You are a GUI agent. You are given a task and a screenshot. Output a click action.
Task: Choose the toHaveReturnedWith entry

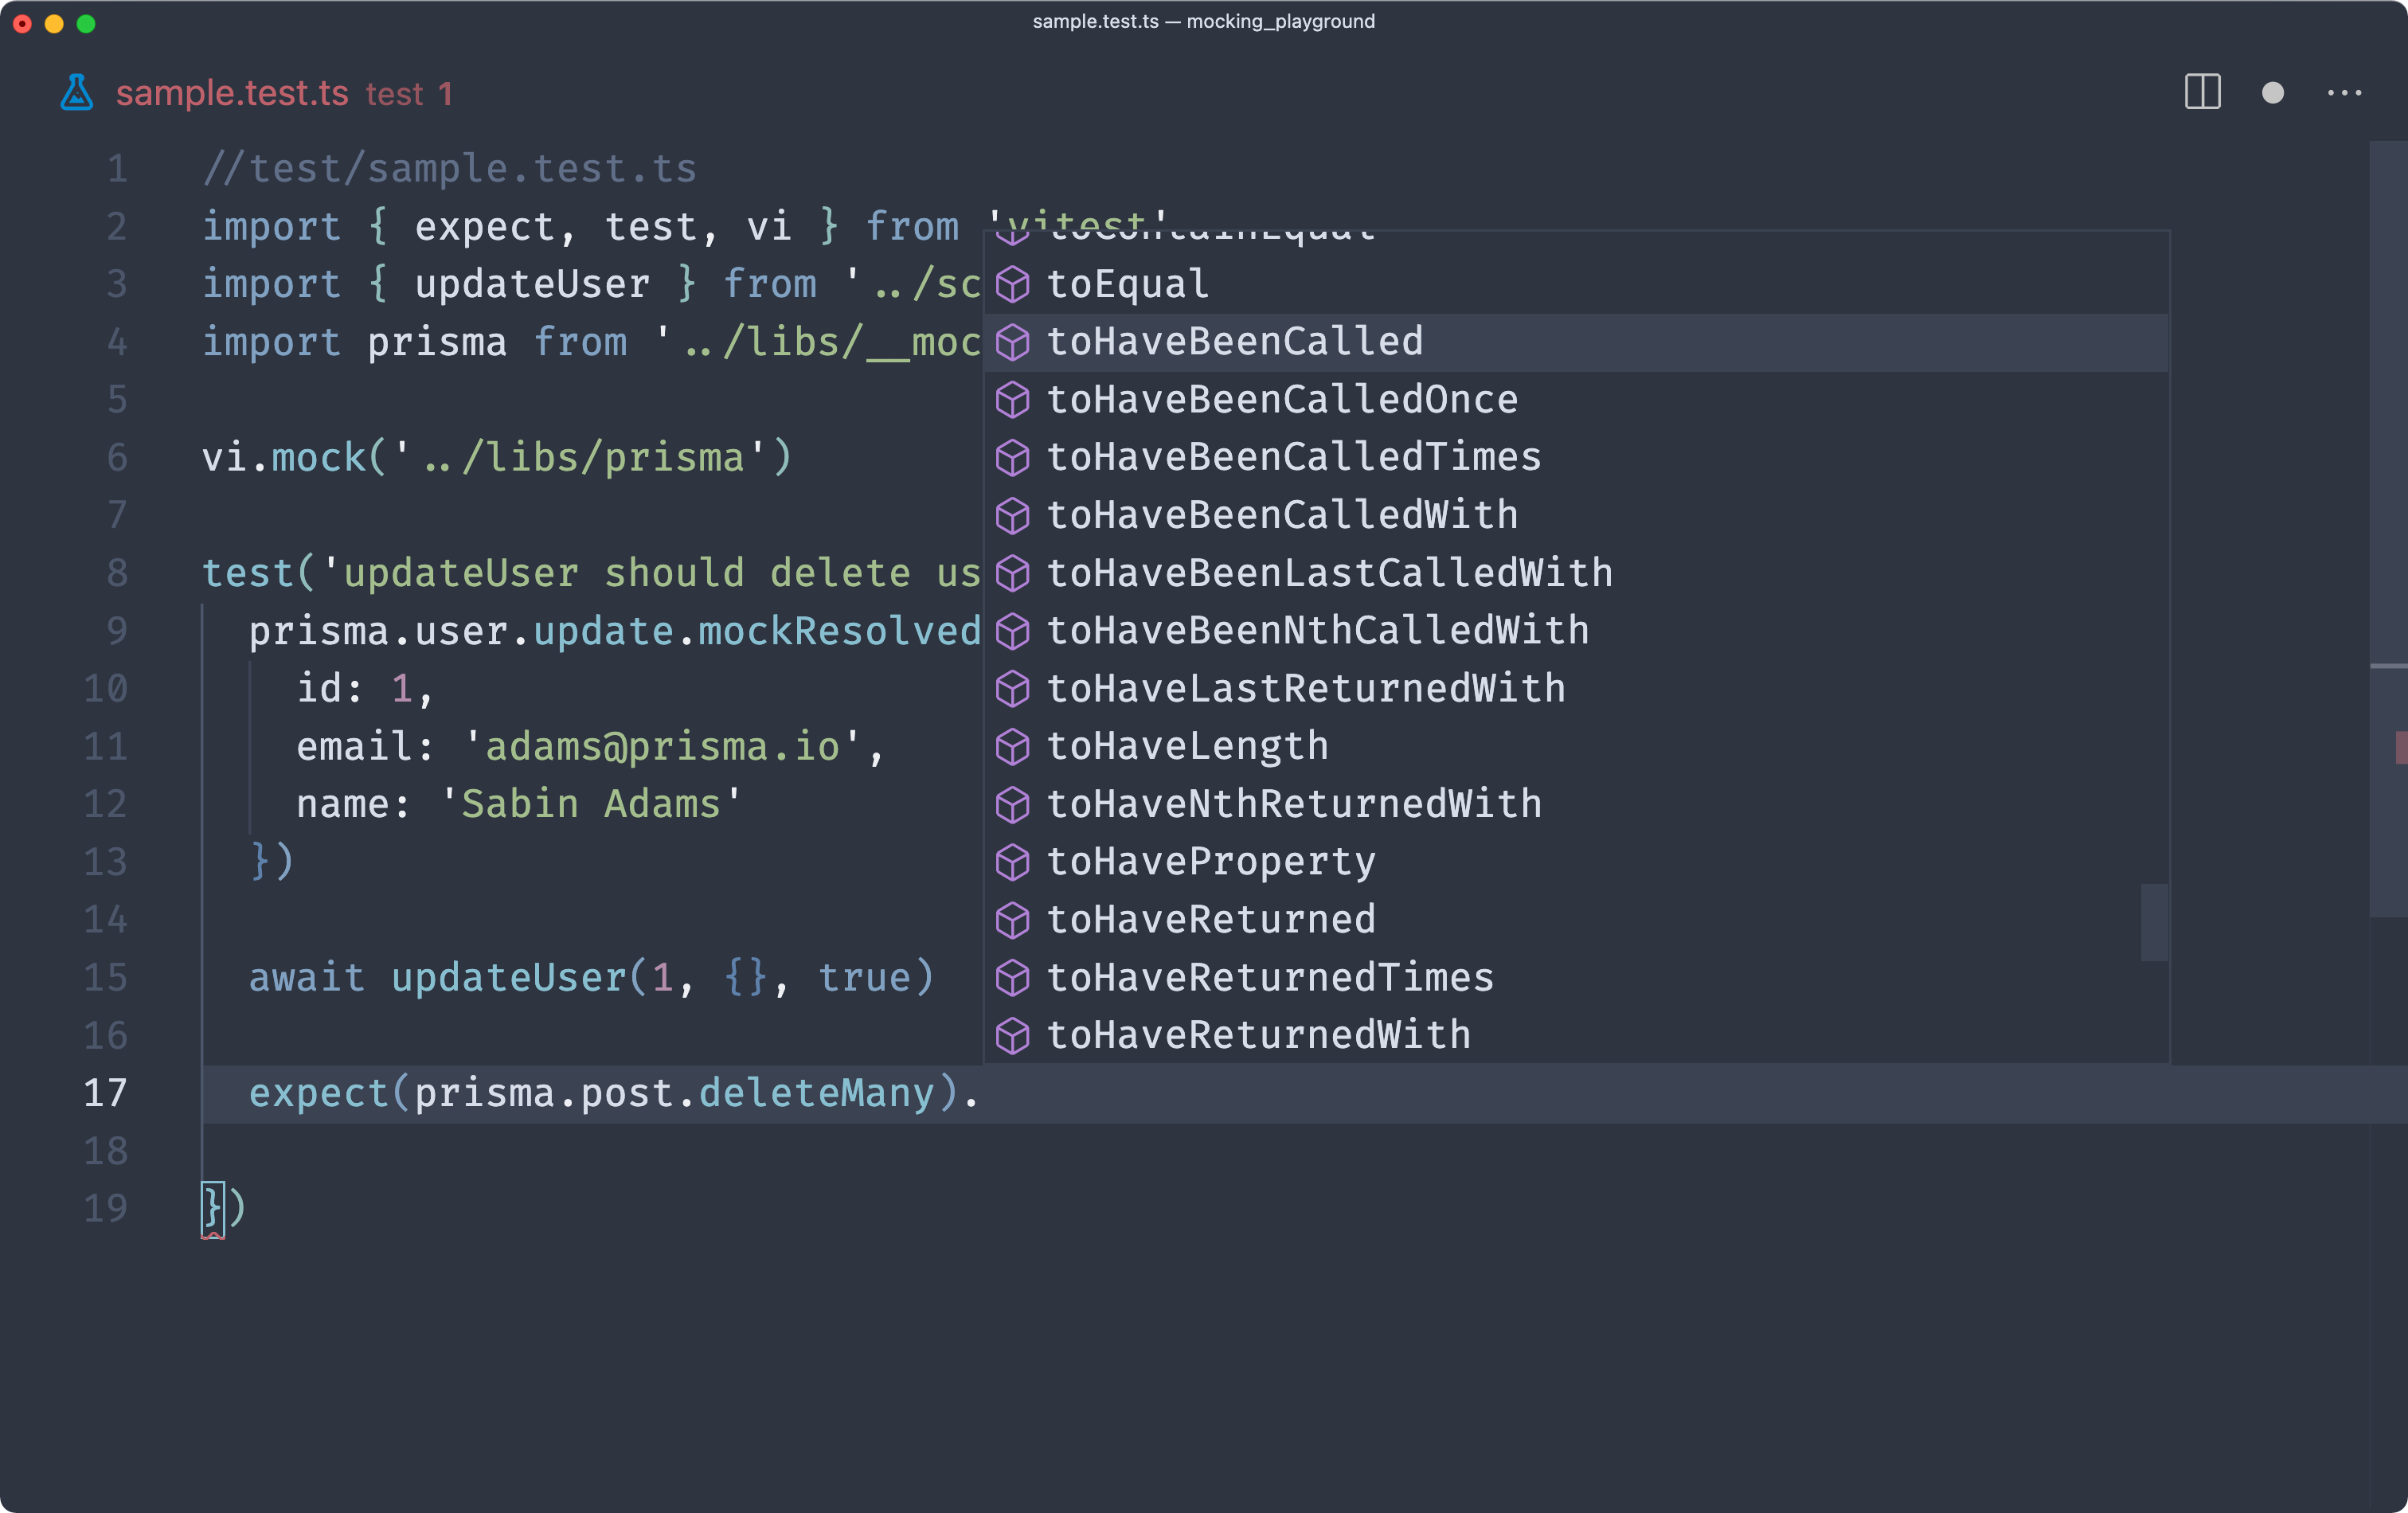pos(1576,1036)
